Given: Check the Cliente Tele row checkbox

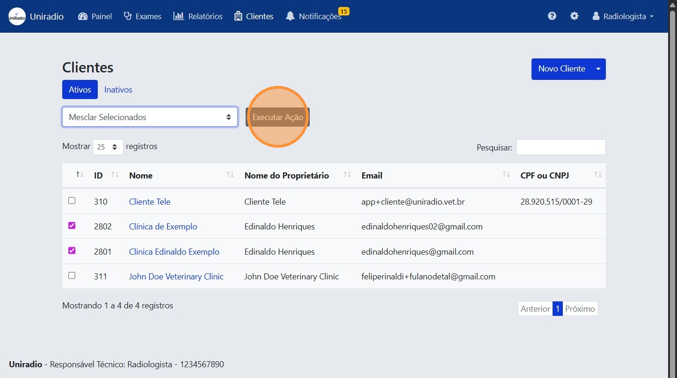Looking at the screenshot, I should (x=72, y=200).
